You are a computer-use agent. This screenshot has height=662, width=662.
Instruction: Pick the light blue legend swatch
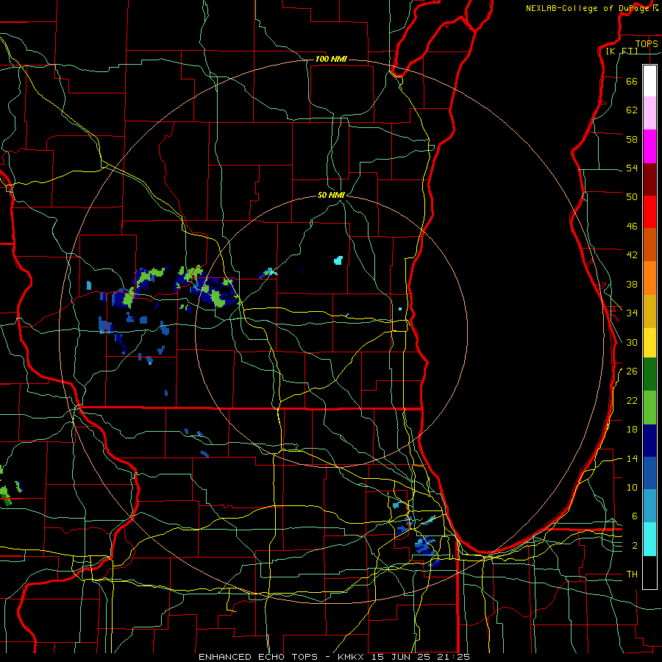click(x=649, y=506)
